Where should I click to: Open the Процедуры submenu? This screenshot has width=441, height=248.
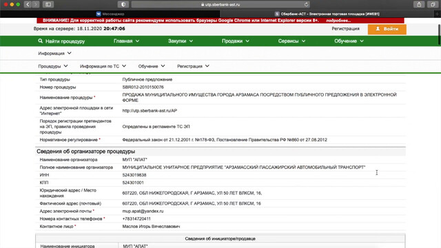53,66
